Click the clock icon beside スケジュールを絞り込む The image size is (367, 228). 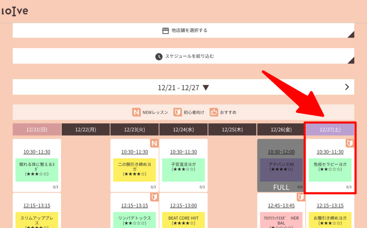click(x=159, y=56)
